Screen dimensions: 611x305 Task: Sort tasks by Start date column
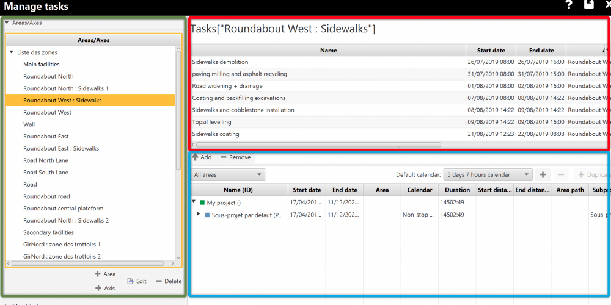tap(491, 51)
